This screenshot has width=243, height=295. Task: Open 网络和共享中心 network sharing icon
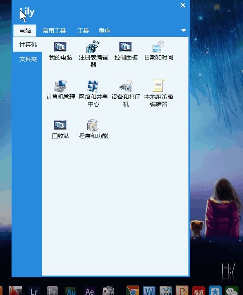93,86
